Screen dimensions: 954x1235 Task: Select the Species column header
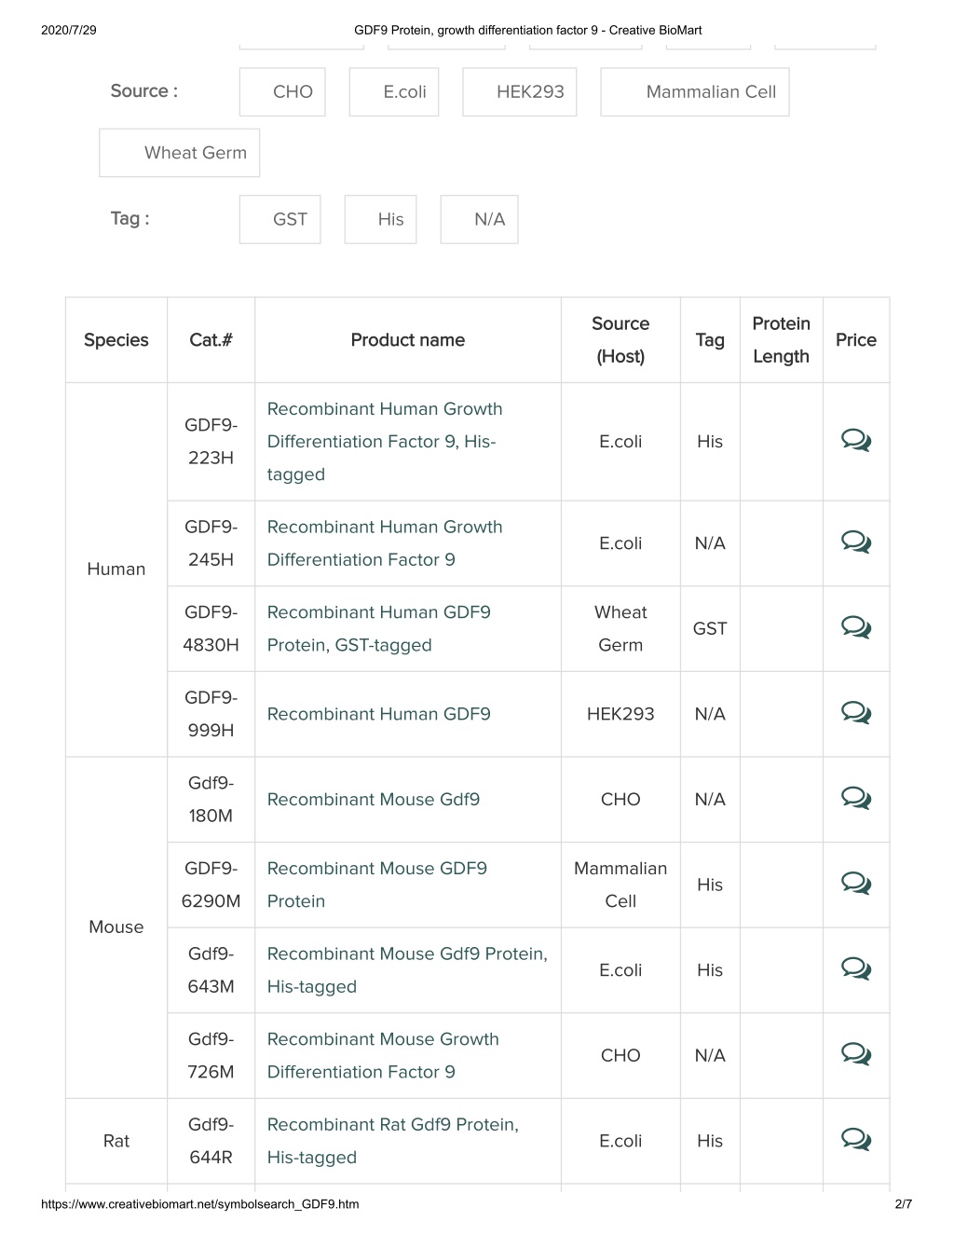[116, 340]
